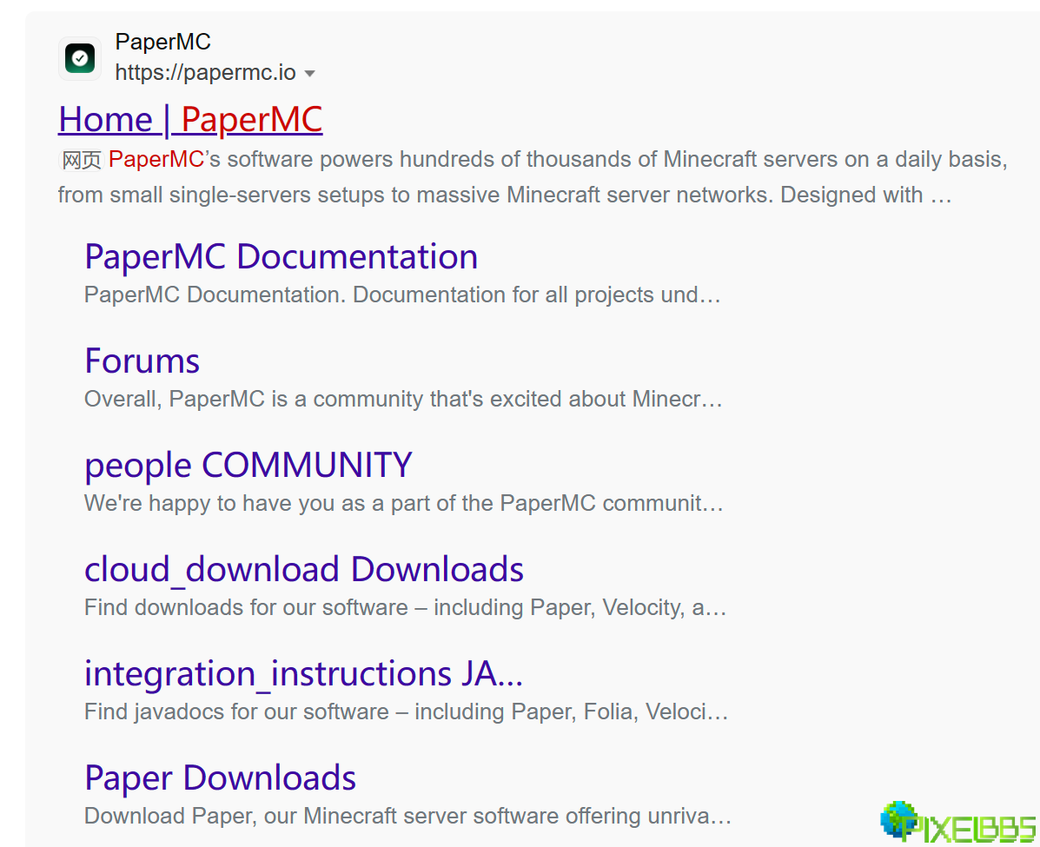Click the 'Overall, PaperMC is a community' description
Image resolution: width=1040 pixels, height=847 pixels.
[x=403, y=399]
